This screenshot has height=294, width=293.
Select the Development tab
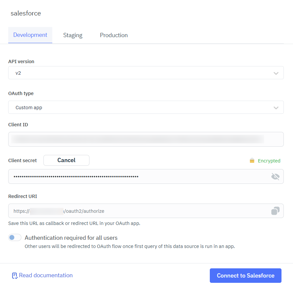tap(30, 35)
